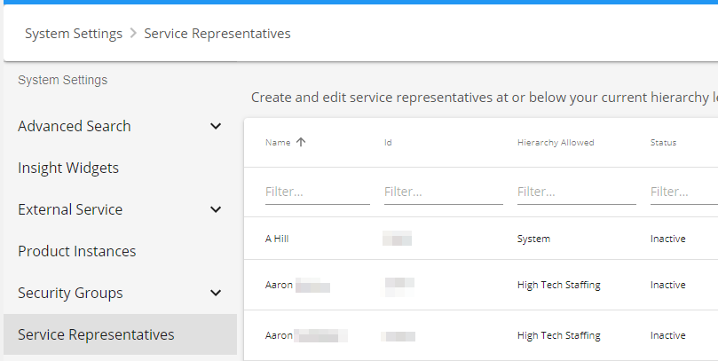This screenshot has height=361, width=718.
Task: Click the Status filter field
Action: [x=683, y=192]
